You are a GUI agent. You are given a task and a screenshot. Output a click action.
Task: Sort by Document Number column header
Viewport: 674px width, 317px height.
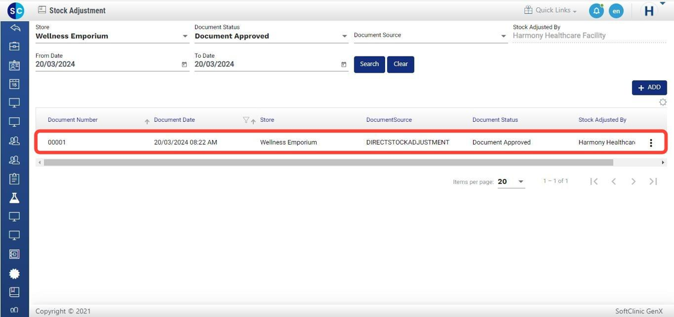point(73,120)
